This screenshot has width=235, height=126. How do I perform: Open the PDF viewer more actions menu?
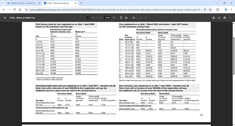pyautogui.click(x=230, y=18)
